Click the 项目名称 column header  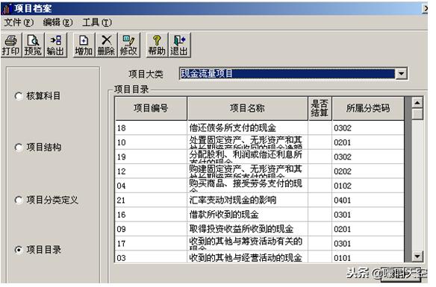tap(247, 108)
